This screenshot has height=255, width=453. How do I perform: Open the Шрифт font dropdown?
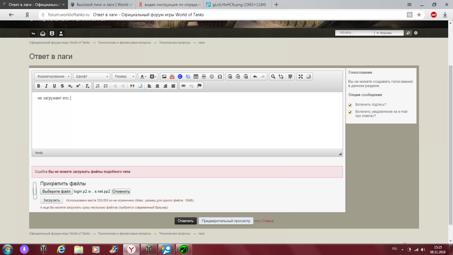pos(92,76)
